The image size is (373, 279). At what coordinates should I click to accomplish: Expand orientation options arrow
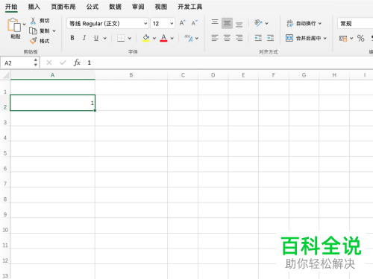(x=266, y=23)
